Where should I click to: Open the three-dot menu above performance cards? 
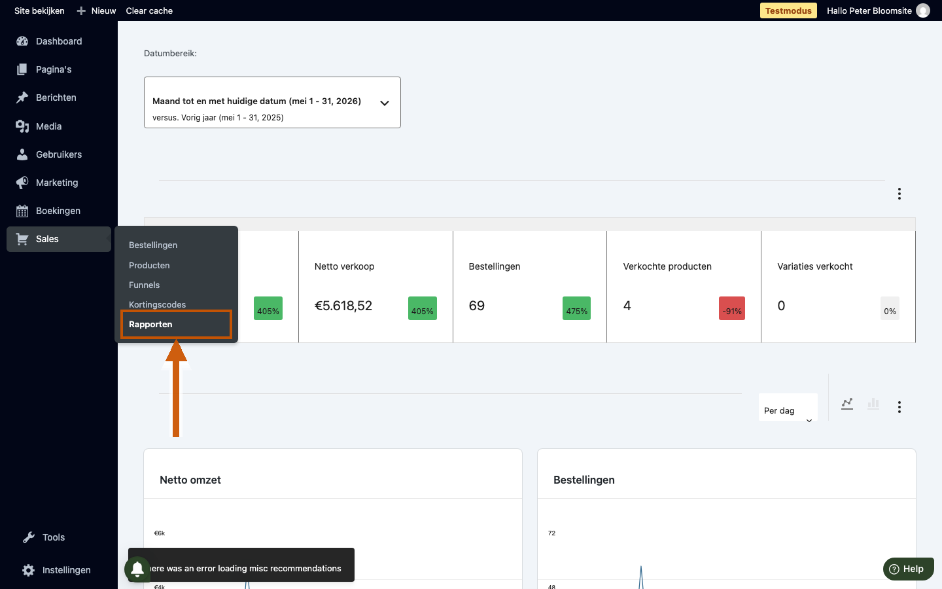[x=899, y=194]
